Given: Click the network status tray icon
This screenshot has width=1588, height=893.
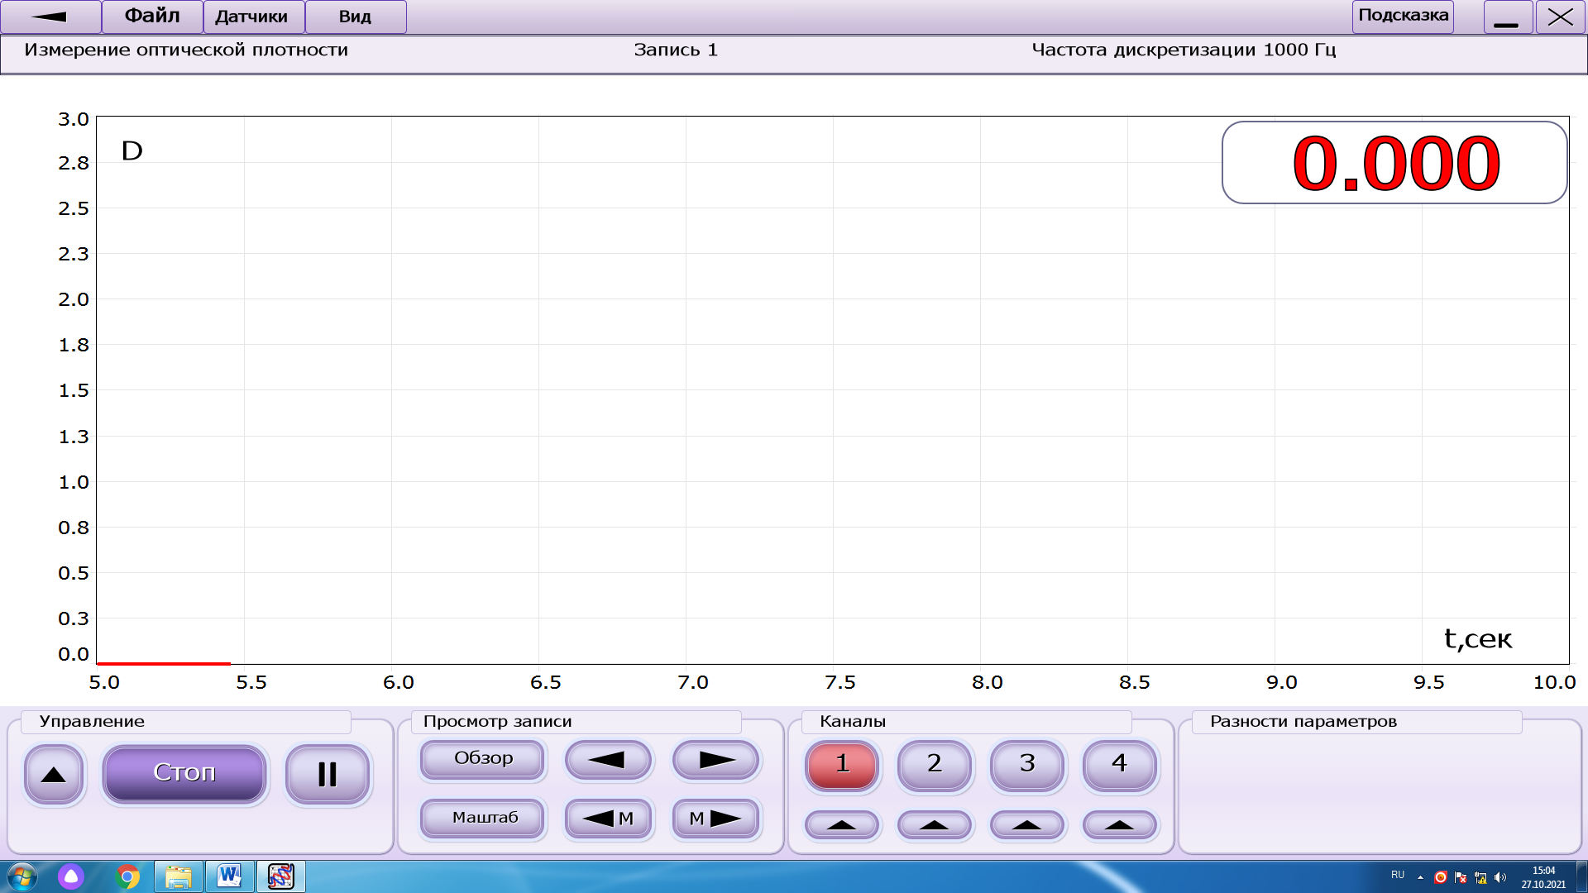Looking at the screenshot, I should click(1480, 877).
